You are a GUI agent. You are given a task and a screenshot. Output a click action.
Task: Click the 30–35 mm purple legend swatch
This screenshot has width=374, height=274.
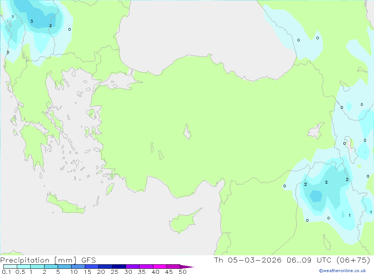pos(133,267)
